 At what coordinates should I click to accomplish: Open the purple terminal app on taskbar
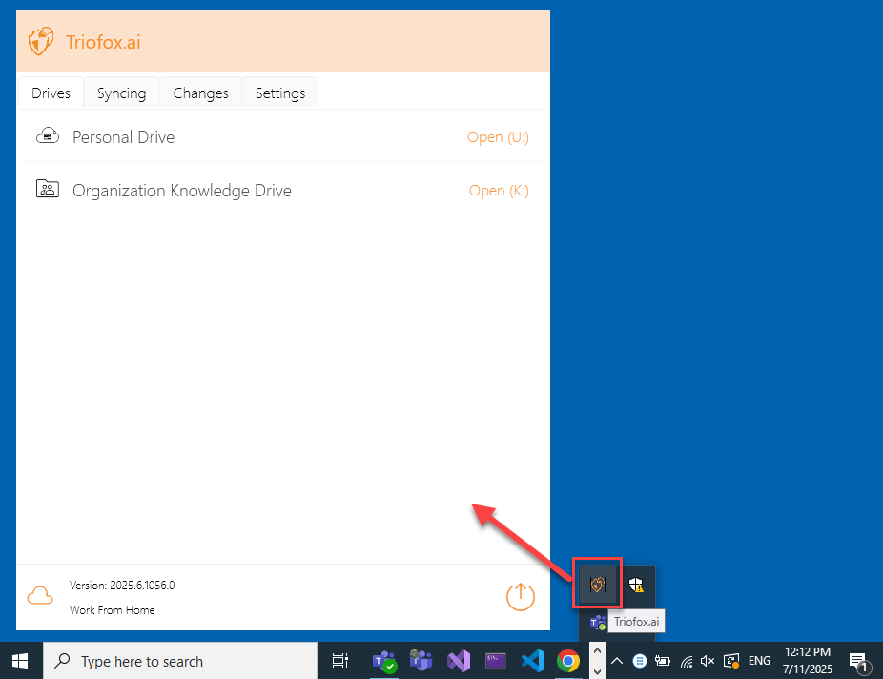coord(496,661)
